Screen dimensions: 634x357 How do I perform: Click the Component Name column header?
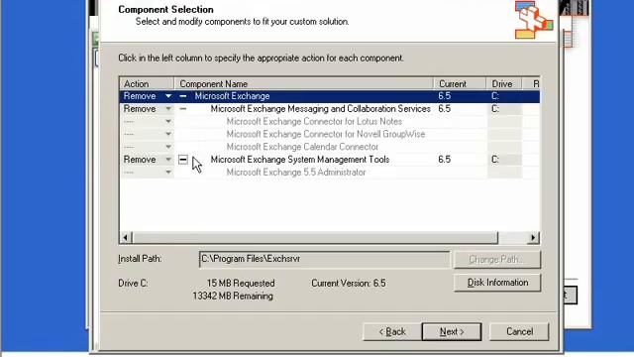(304, 83)
